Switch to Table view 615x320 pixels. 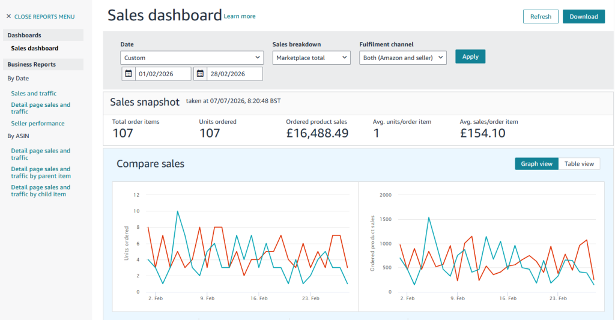579,164
